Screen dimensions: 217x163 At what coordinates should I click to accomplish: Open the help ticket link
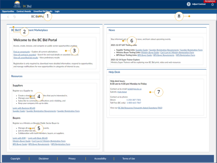coord(122,92)
